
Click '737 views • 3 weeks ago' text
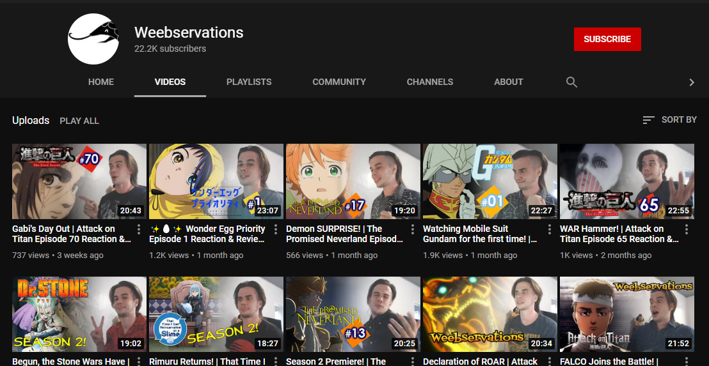pos(58,255)
